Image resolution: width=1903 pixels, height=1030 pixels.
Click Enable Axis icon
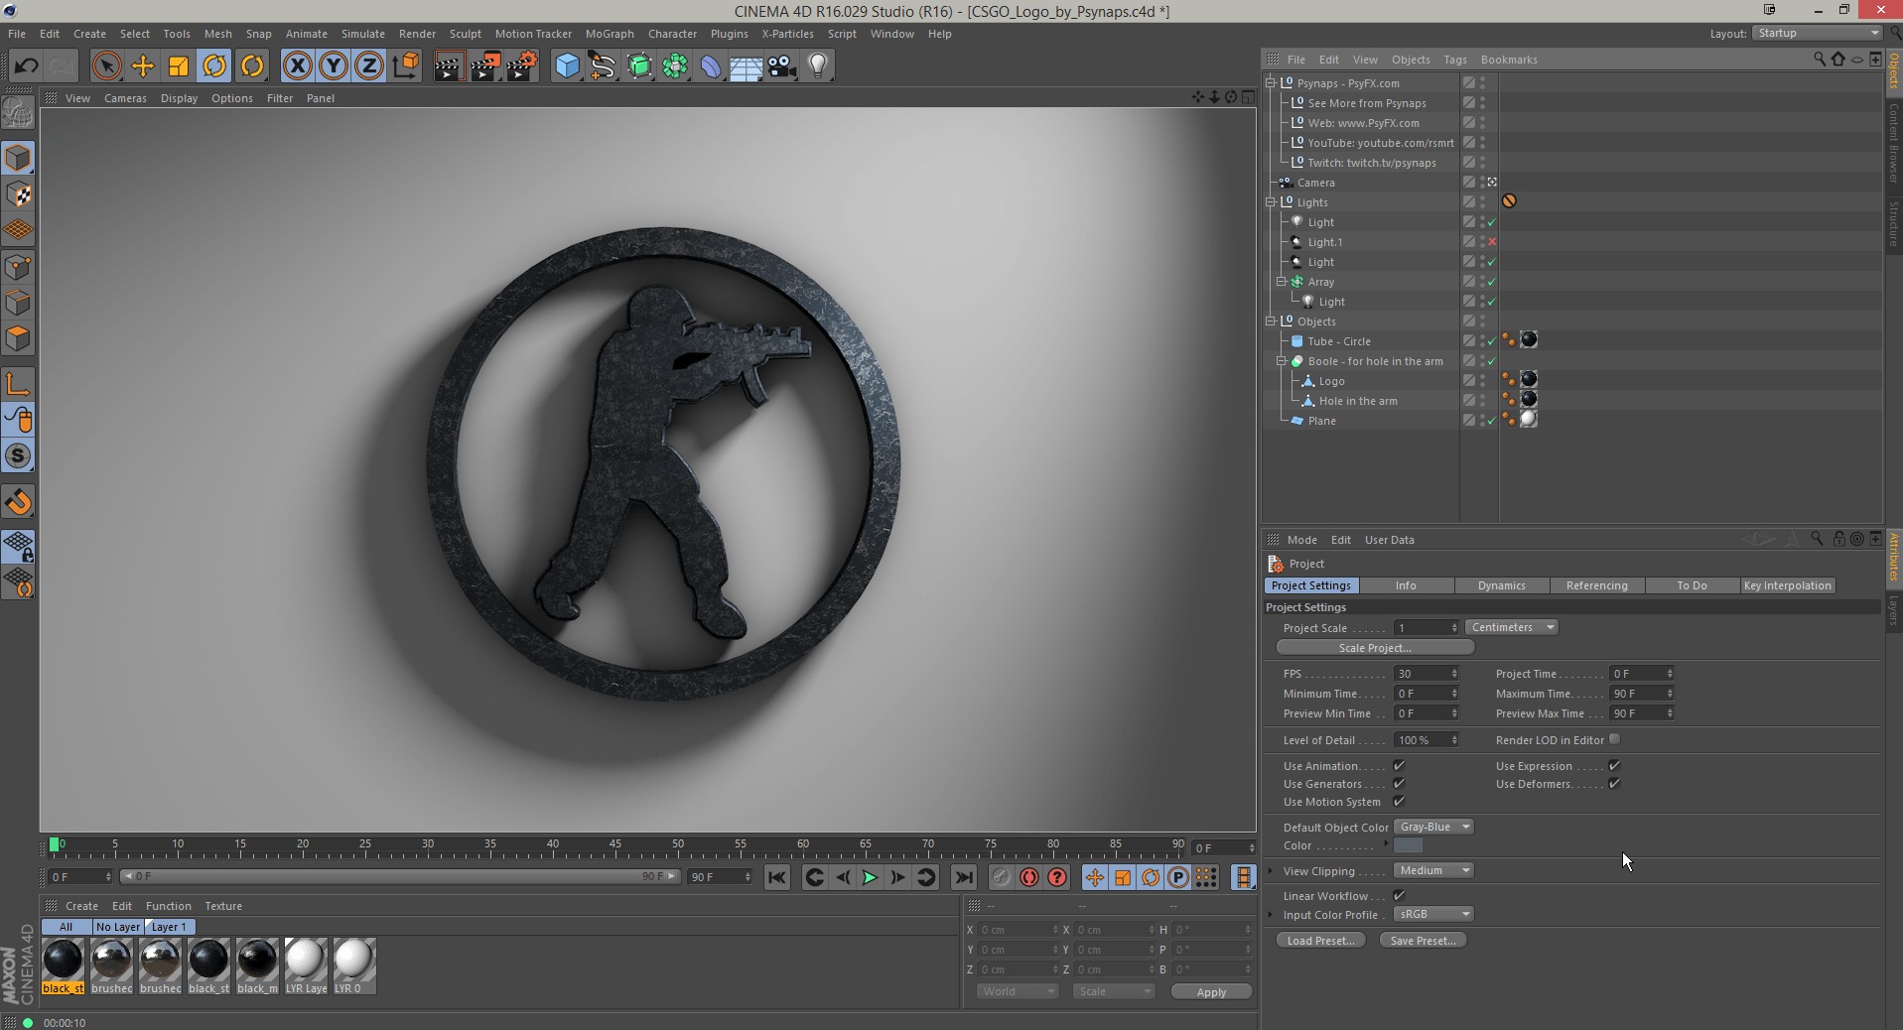[18, 384]
